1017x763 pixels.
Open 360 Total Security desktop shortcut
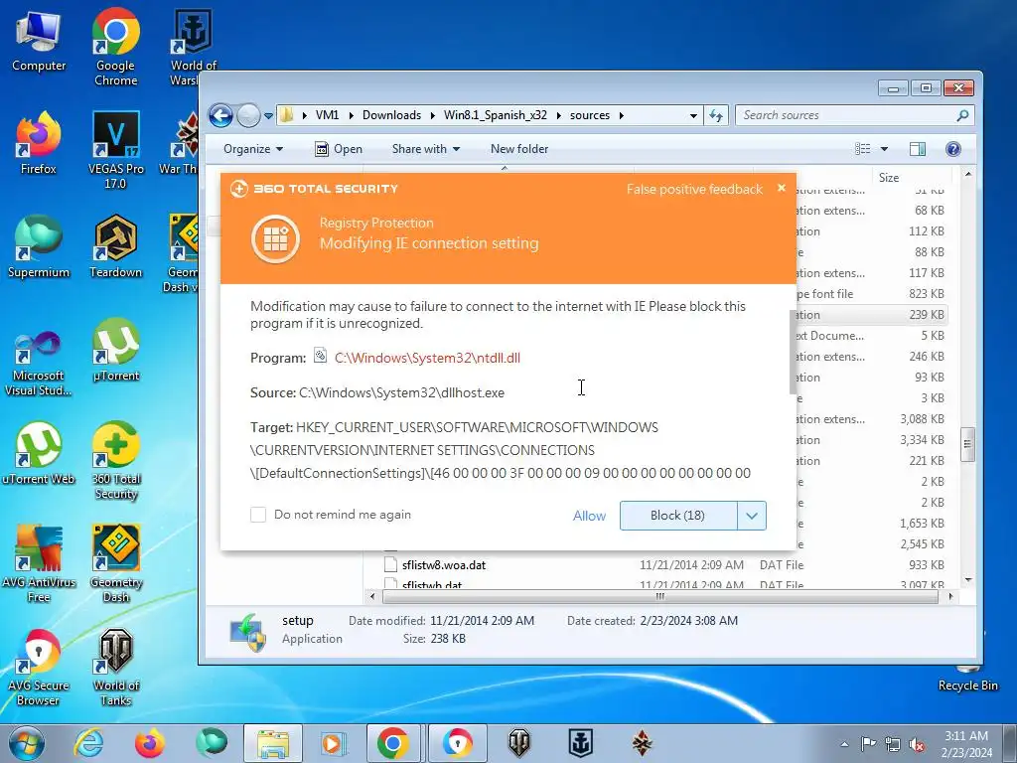pyautogui.click(x=115, y=462)
